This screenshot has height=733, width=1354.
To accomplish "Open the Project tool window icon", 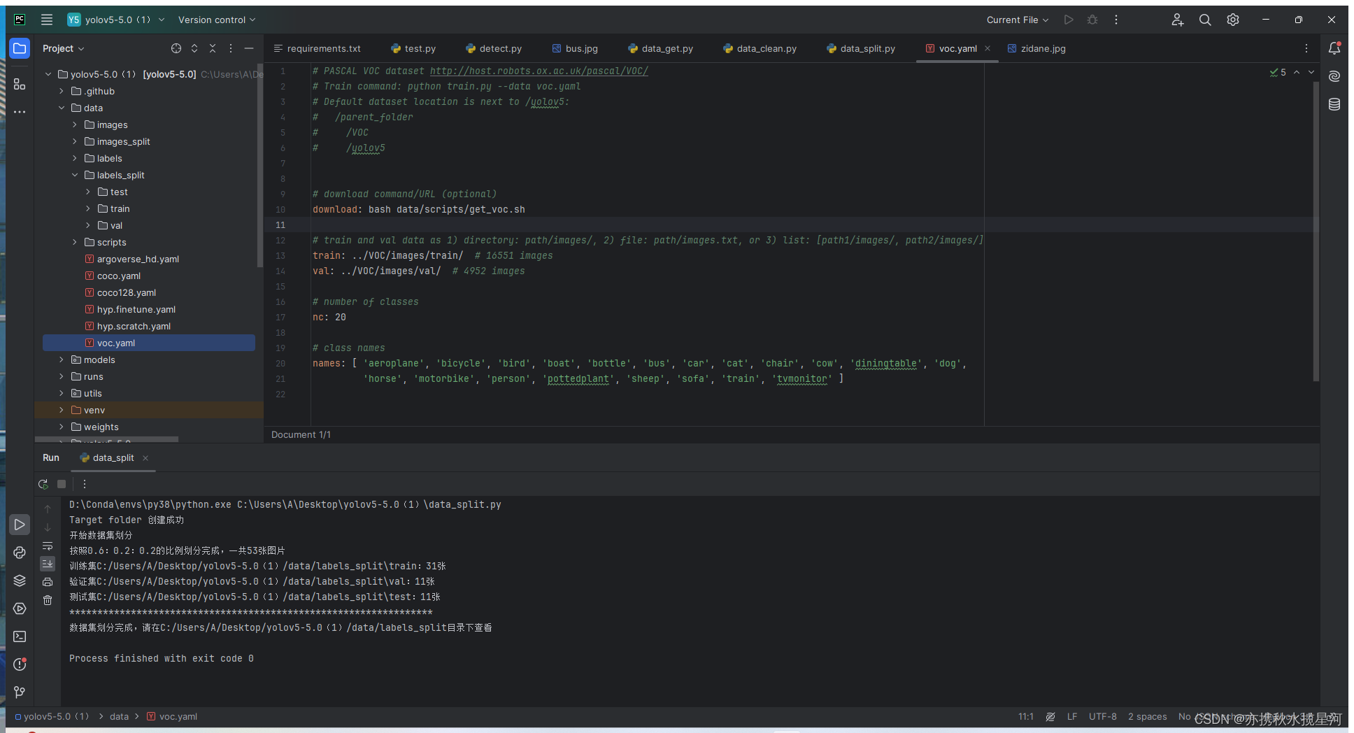I will [x=20, y=48].
